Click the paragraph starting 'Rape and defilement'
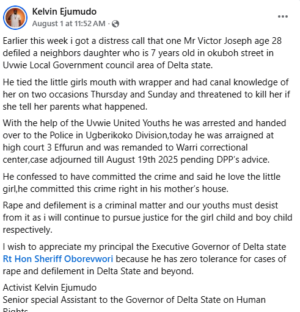This screenshot has width=300, height=312. tap(147, 218)
